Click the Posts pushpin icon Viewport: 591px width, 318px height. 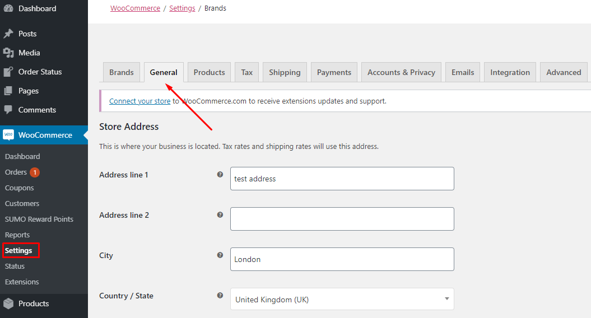point(8,34)
